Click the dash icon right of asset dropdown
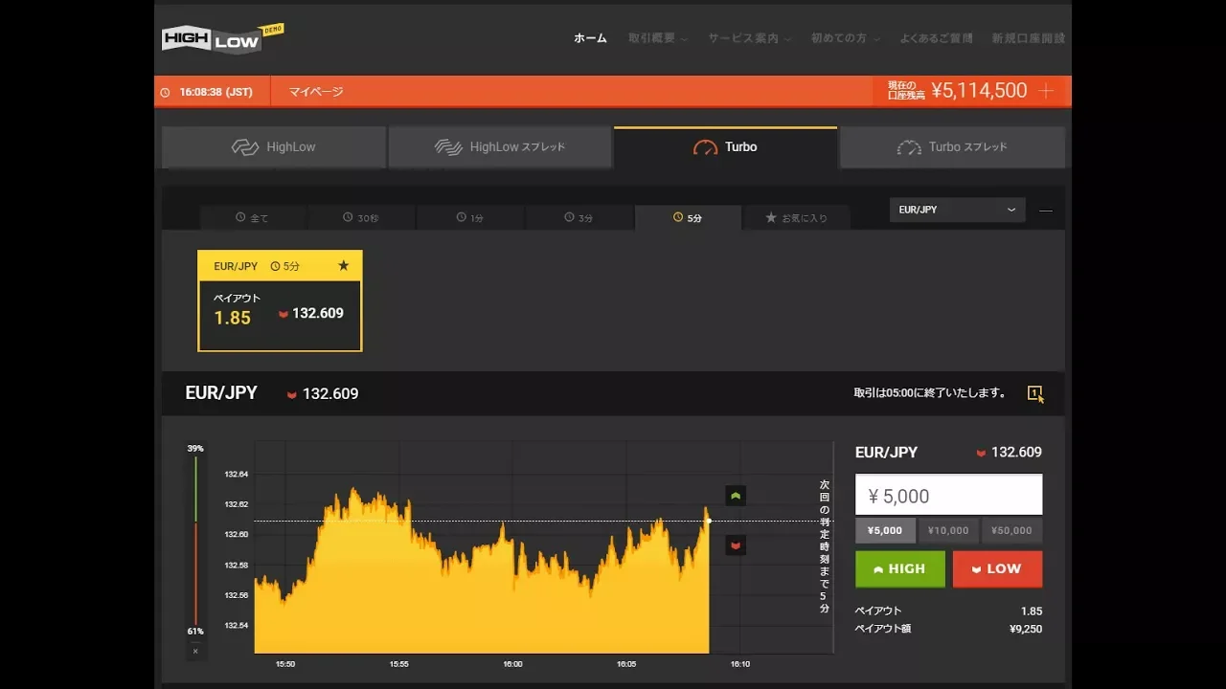The image size is (1226, 689). pyautogui.click(x=1046, y=211)
